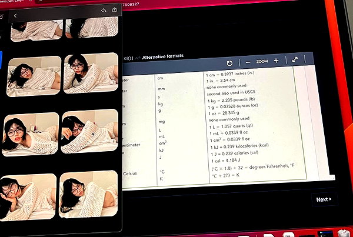Select the text "1 kJ = 0.239 kilocalories (kcal)"
Screen dimensions: 353x237
pyautogui.click(x=239, y=146)
